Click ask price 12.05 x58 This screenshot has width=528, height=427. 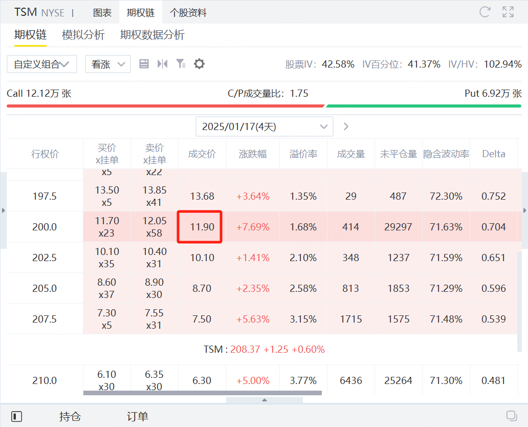coord(154,227)
